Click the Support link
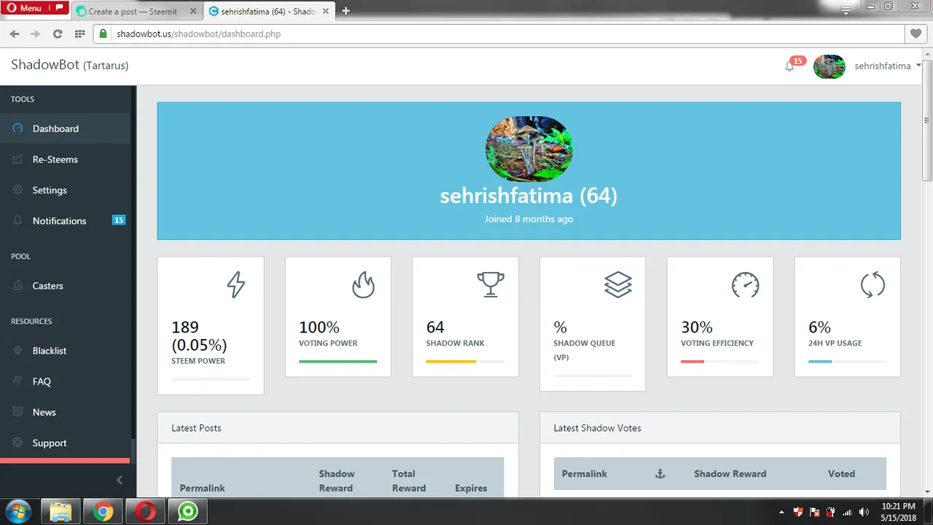 pos(50,443)
